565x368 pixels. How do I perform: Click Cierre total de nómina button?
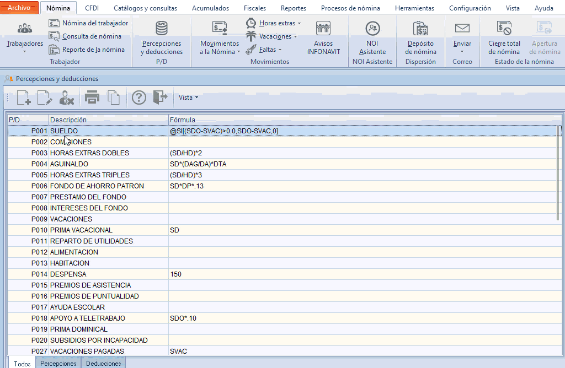pos(504,38)
